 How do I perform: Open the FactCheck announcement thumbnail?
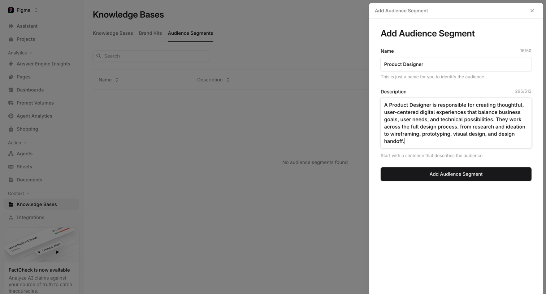pos(42,245)
